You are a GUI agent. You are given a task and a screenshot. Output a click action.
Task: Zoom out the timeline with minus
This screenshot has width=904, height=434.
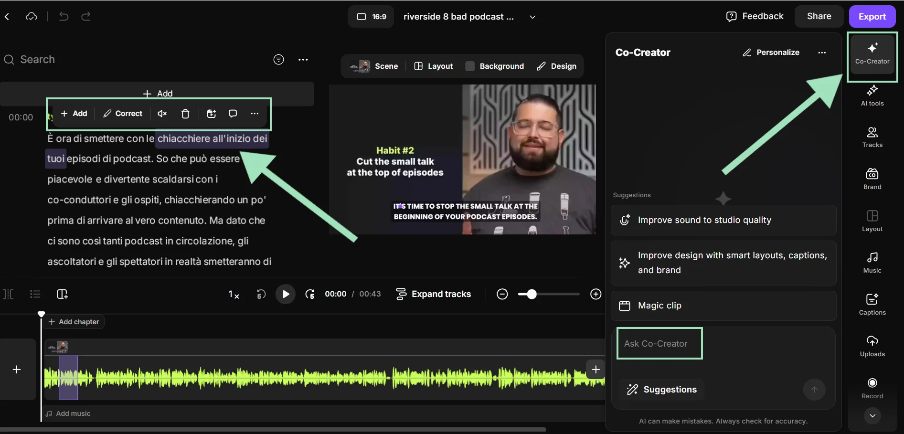[x=502, y=294]
